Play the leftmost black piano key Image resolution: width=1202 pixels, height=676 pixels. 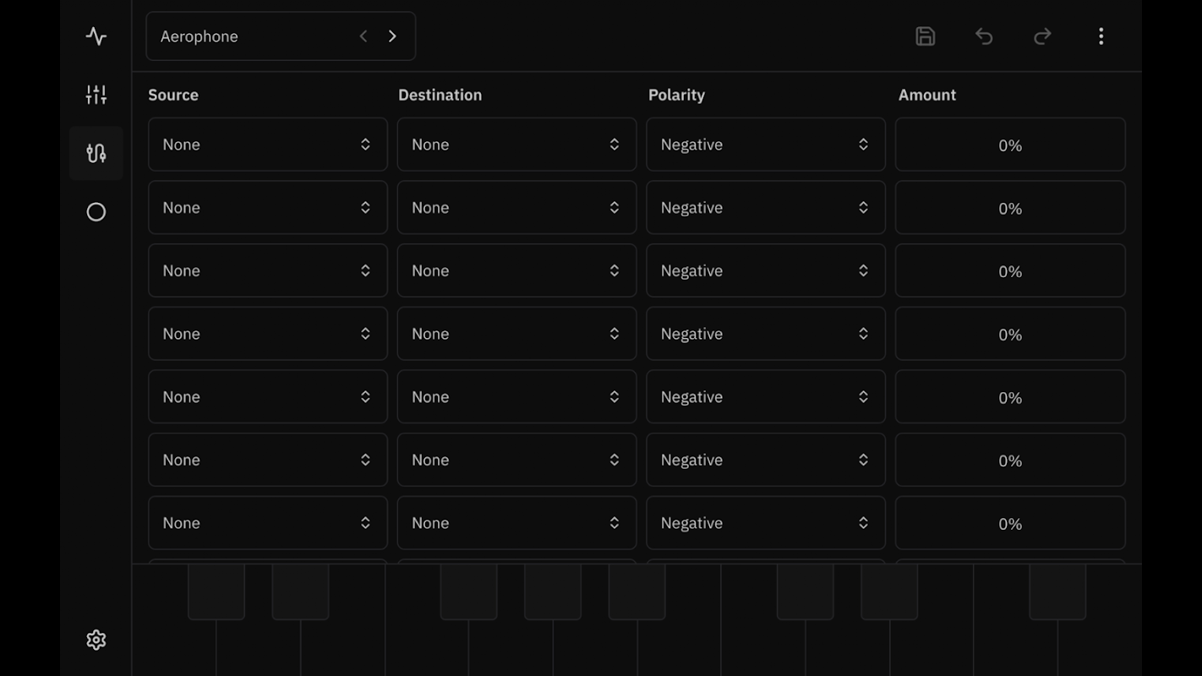point(216,591)
